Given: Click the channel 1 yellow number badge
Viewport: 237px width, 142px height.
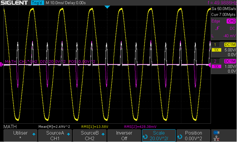Looking at the screenshot, I should pyautogui.click(x=215, y=44).
